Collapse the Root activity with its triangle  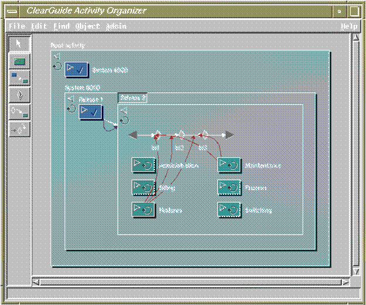pyautogui.click(x=57, y=56)
